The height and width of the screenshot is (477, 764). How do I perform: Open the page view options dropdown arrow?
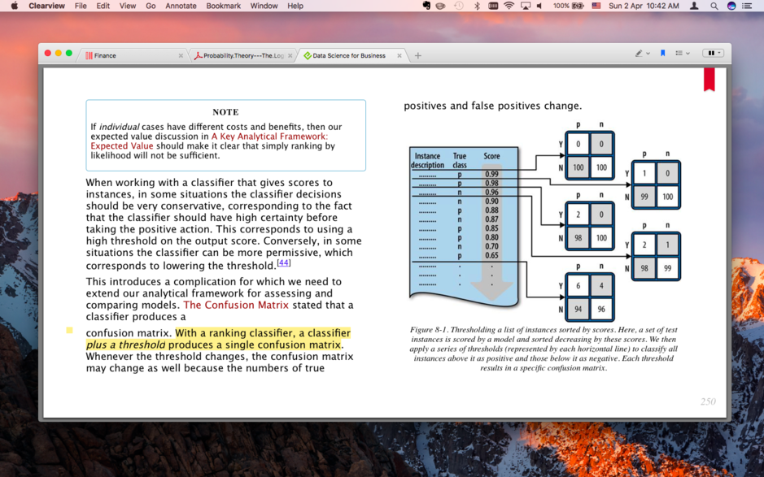point(719,52)
